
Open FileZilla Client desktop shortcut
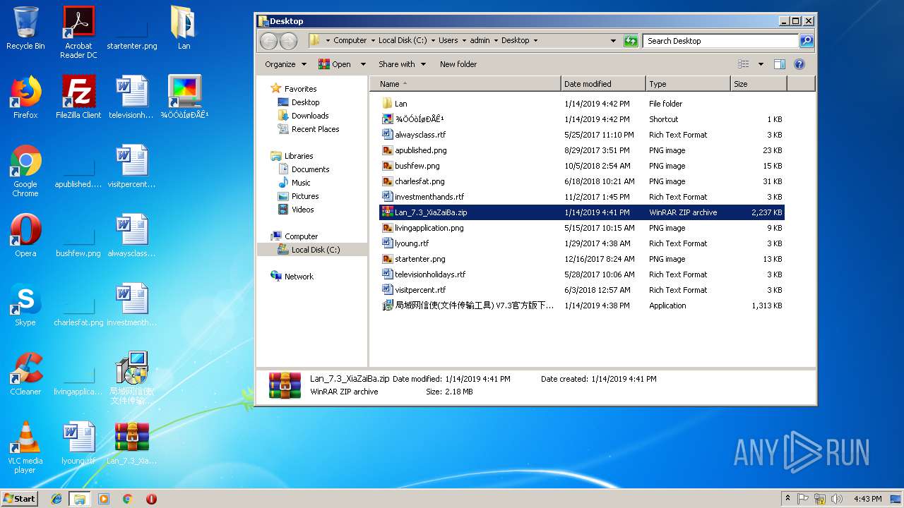[x=78, y=97]
